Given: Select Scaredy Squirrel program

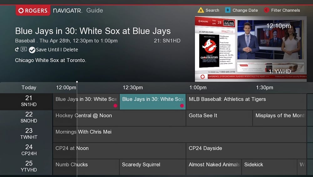Looking at the screenshot, I should coord(153,167).
